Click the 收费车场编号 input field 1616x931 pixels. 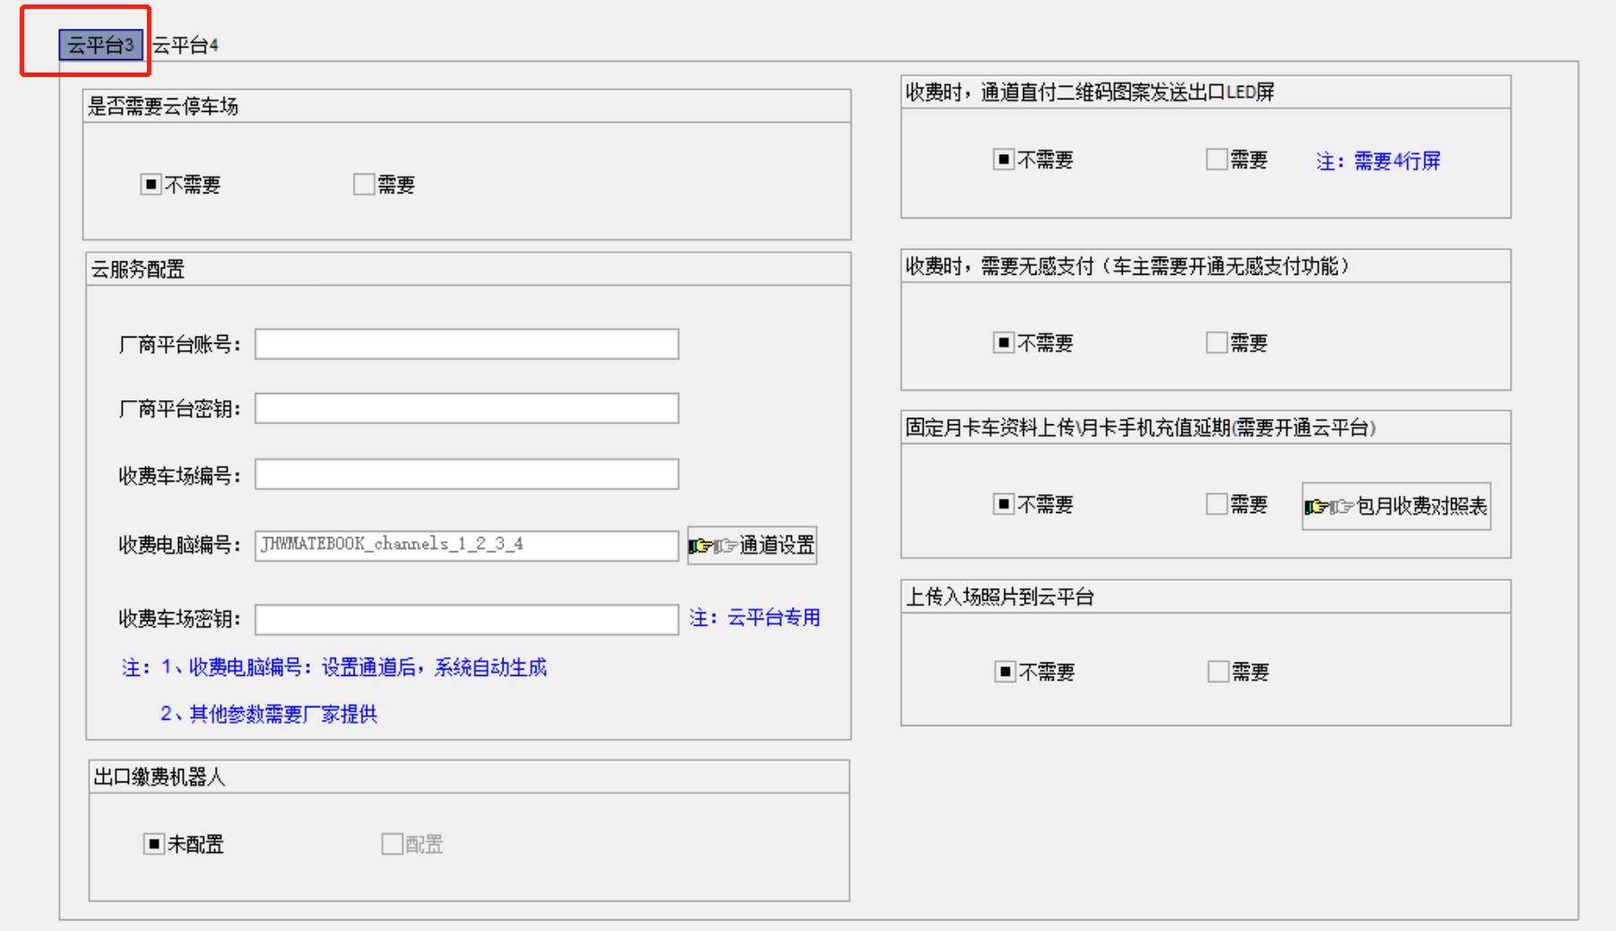(x=466, y=475)
